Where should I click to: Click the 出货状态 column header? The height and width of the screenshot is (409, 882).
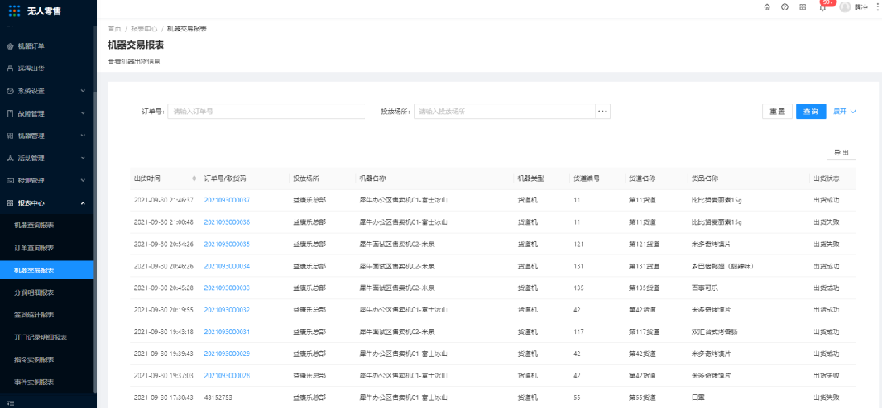[827, 178]
